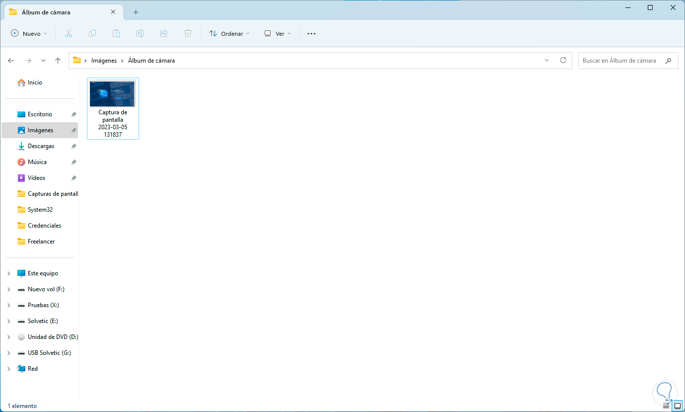Expand Solvetic (E:) tree node
685x412 pixels.
pos(9,321)
